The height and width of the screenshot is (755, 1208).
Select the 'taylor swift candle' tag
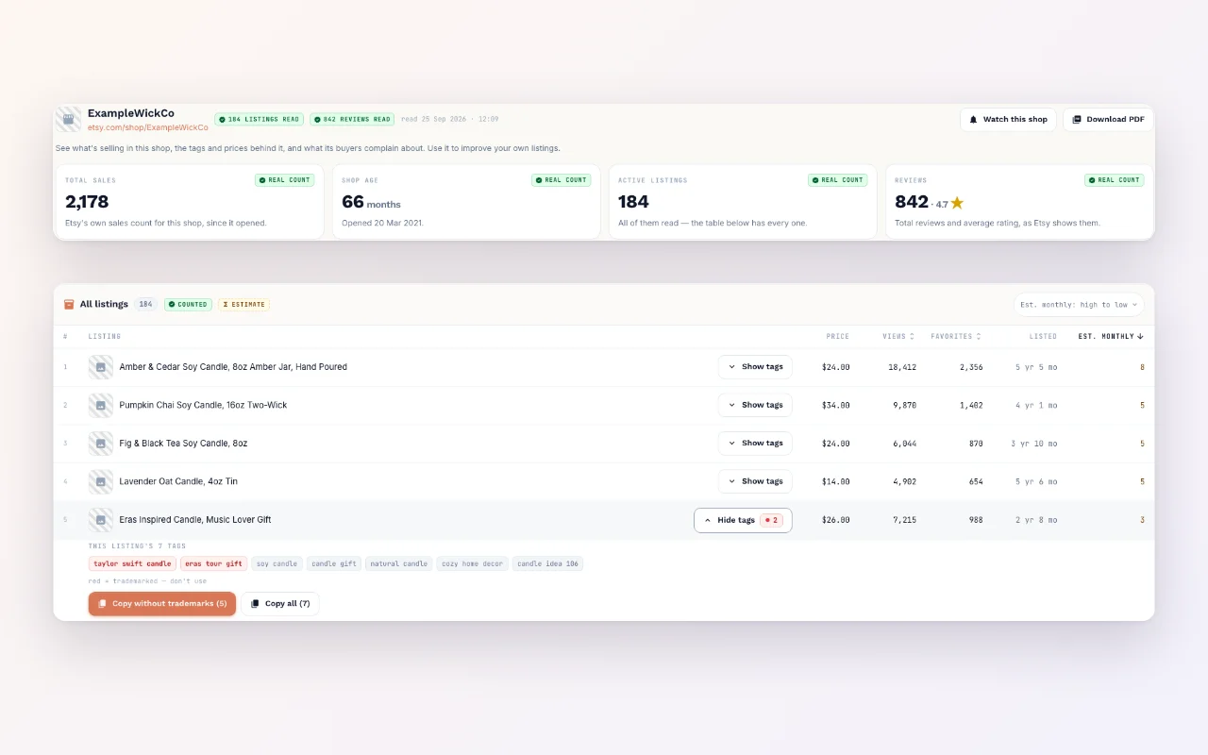(132, 563)
